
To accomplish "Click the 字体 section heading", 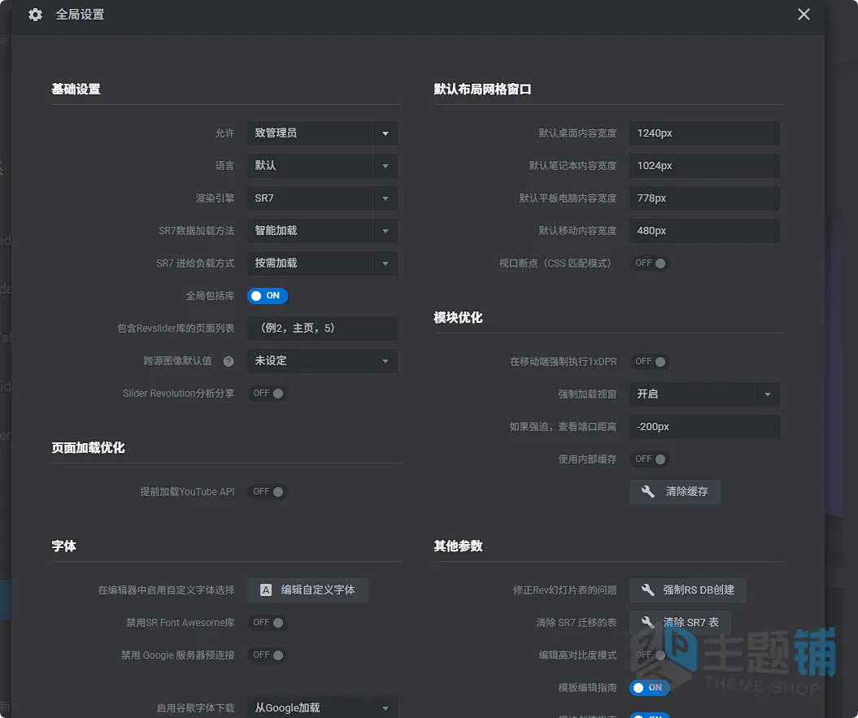I will (x=64, y=546).
